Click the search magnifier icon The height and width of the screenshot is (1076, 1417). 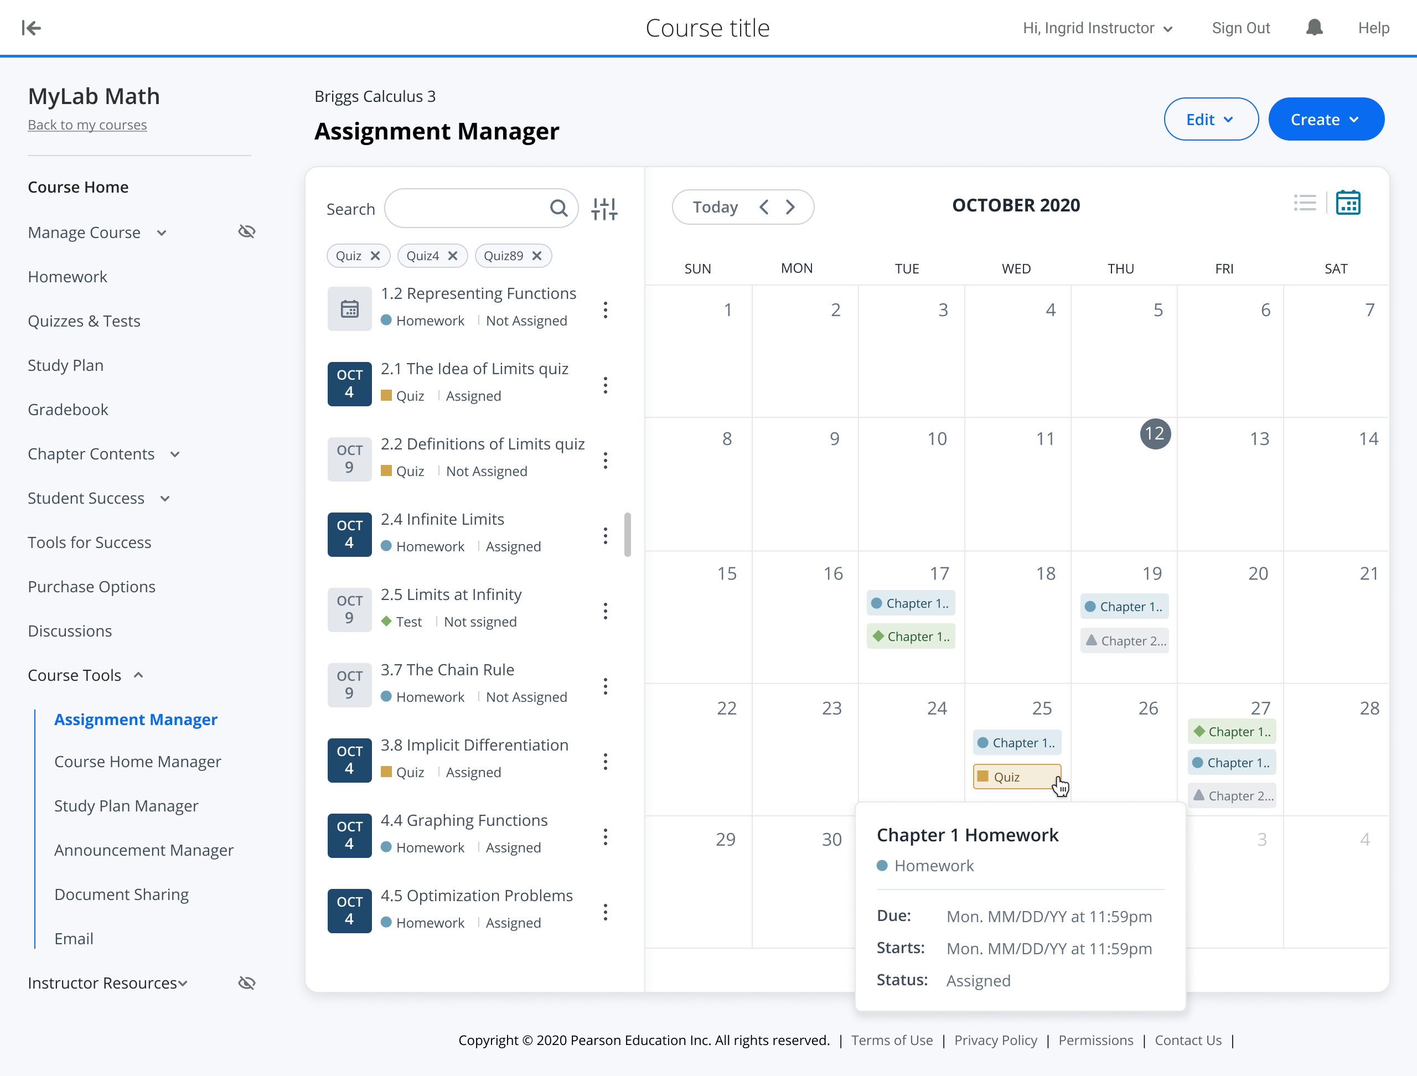[x=558, y=208]
